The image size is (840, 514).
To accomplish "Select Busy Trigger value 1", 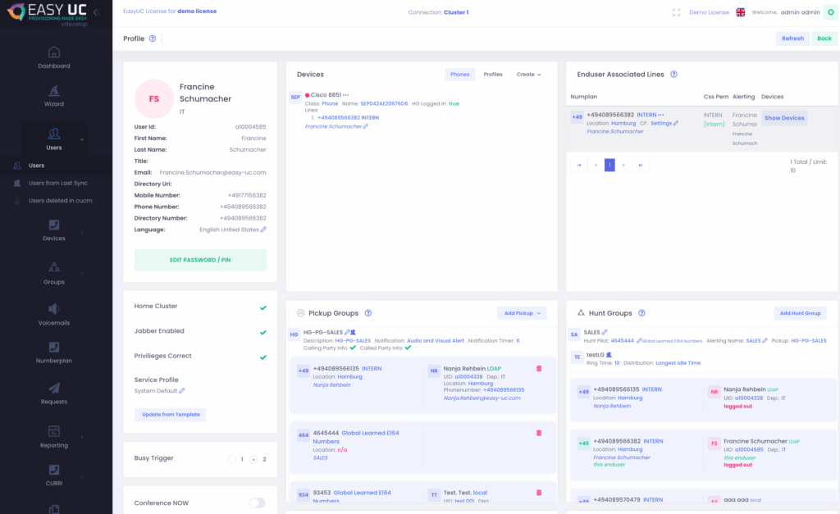I will click(232, 459).
